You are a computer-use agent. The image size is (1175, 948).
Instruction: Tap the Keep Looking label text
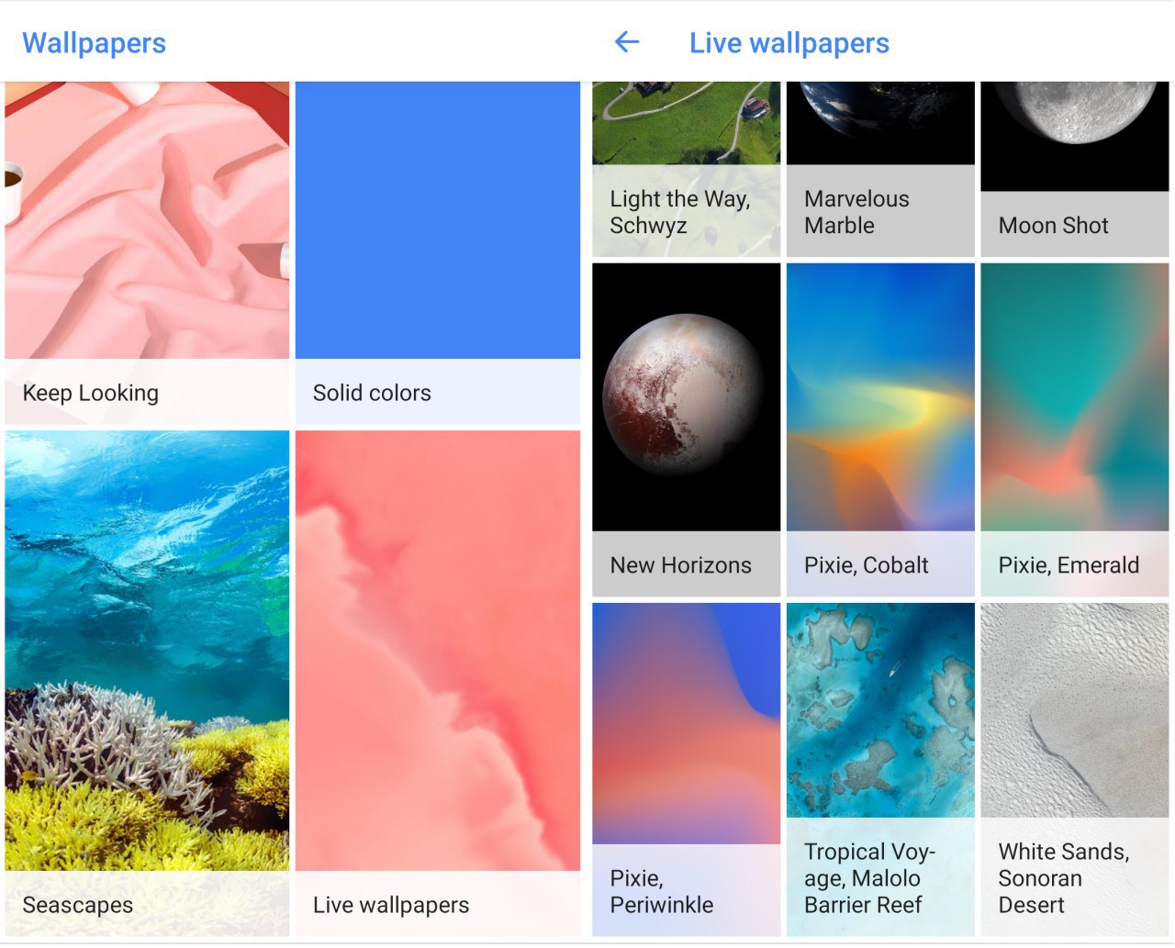click(91, 393)
